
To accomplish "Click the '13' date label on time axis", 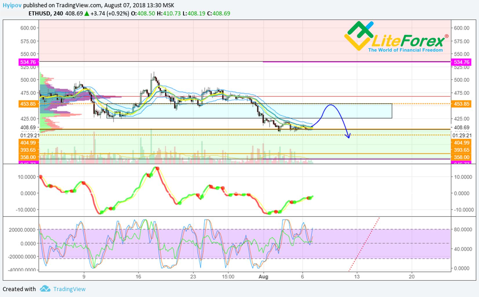I will pos(357,277).
